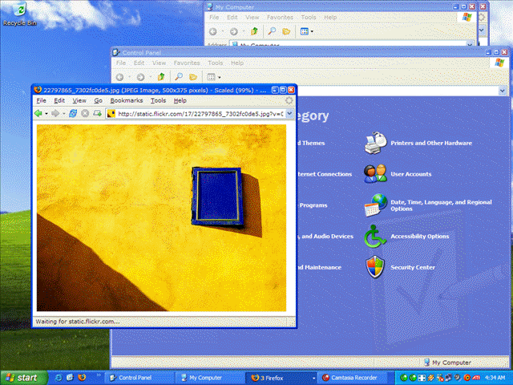Open Firefox Edit menu

(x=59, y=100)
